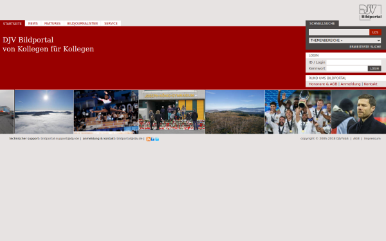This screenshot has height=241, width=386.
Task: Open the Joseph-König-Gymnasium photo
Action: (x=172, y=112)
